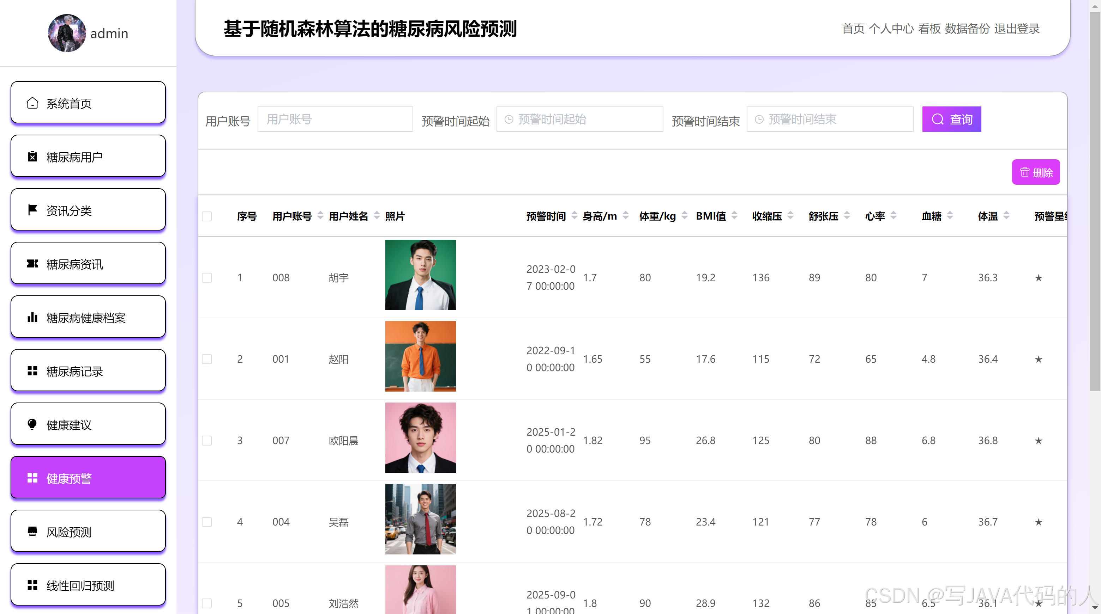Click the bulb icon beside 健康建议
1101x614 pixels.
[x=32, y=424]
